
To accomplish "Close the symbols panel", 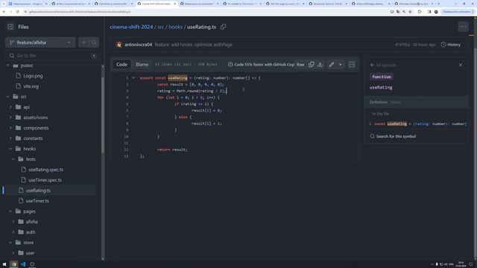I will tap(461, 65).
